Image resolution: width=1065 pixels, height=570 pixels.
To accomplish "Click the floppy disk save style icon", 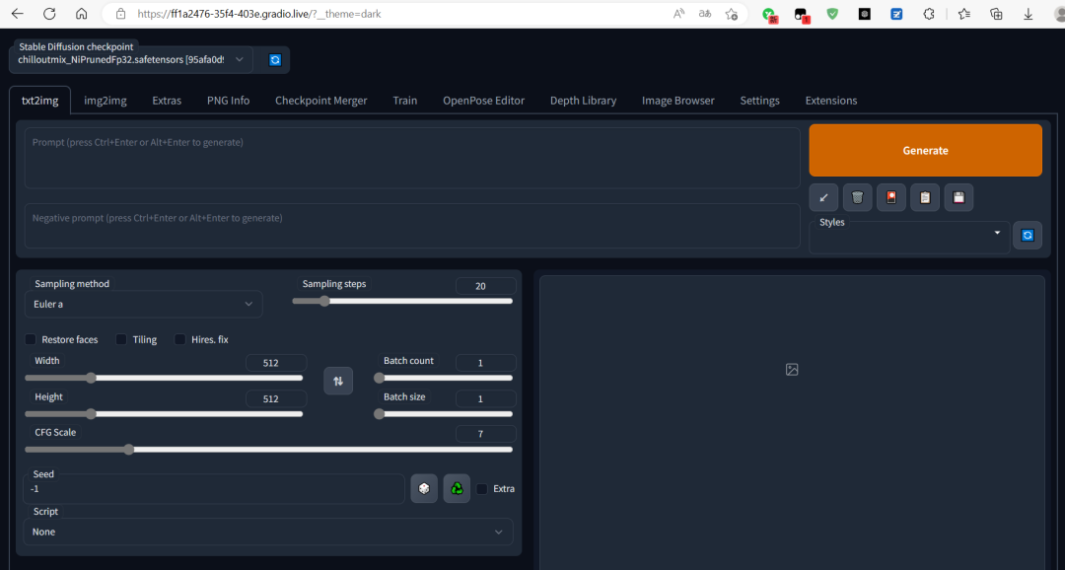I will pyautogui.click(x=958, y=197).
